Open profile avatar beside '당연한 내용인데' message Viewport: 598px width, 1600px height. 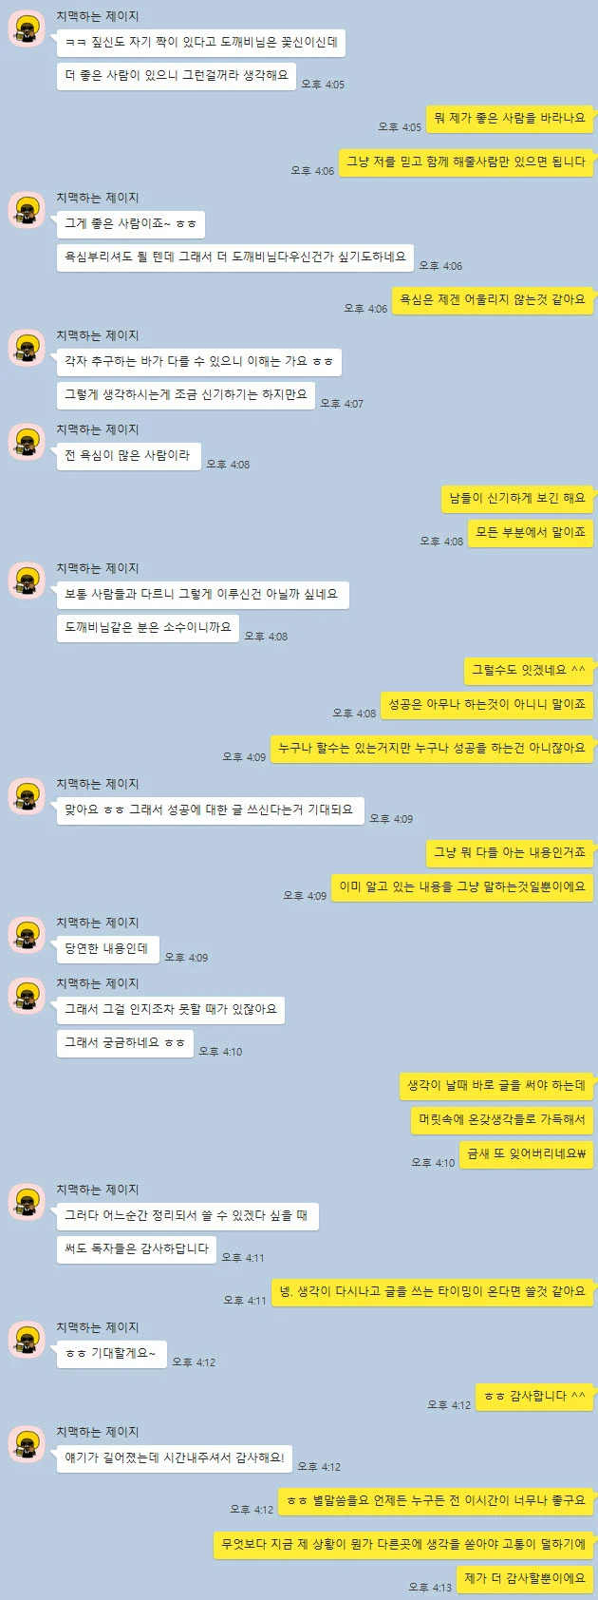[x=27, y=935]
